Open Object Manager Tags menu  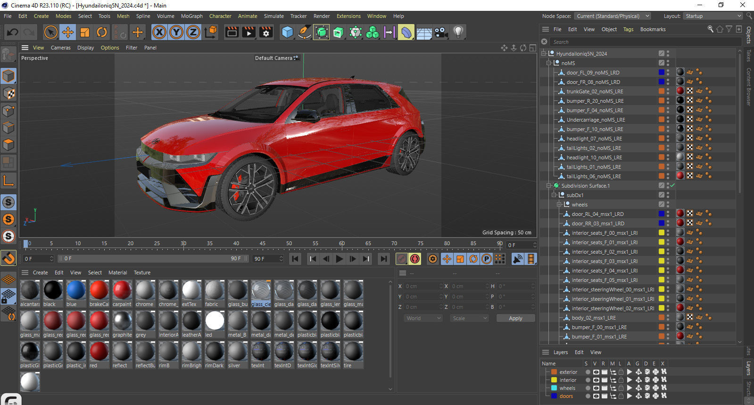[628, 29]
